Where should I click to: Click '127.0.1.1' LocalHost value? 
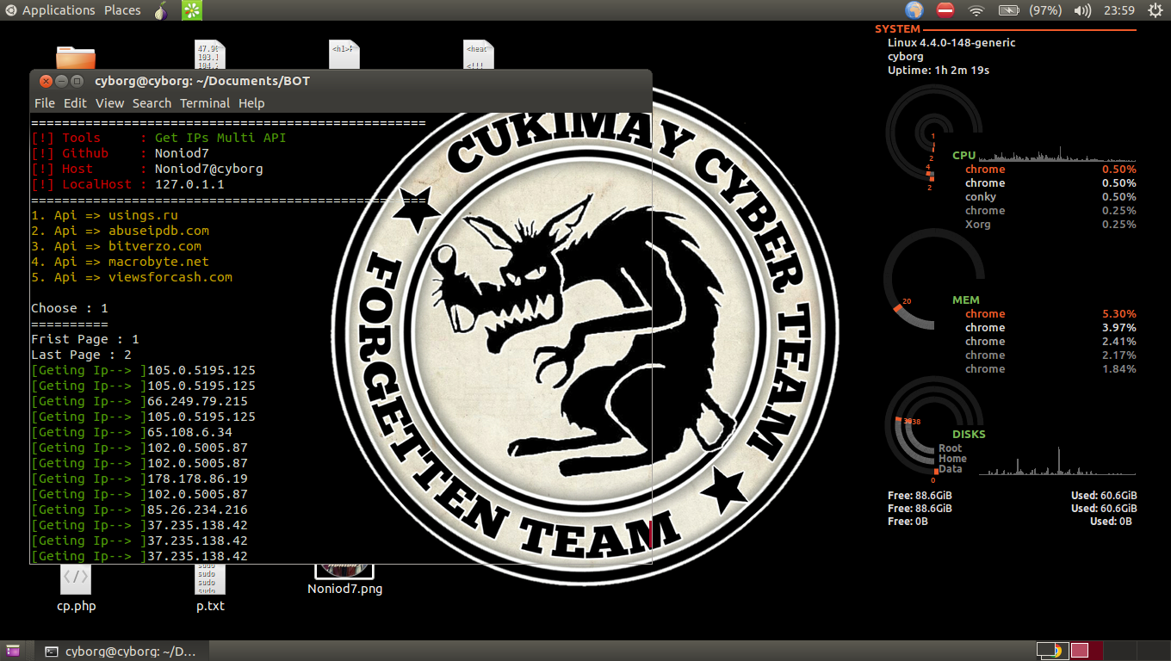189,184
